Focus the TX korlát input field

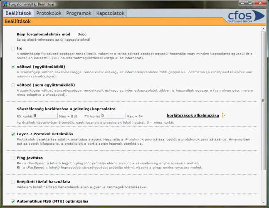coord(113,116)
